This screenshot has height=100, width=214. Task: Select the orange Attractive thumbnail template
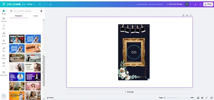pyautogui.click(x=17, y=95)
